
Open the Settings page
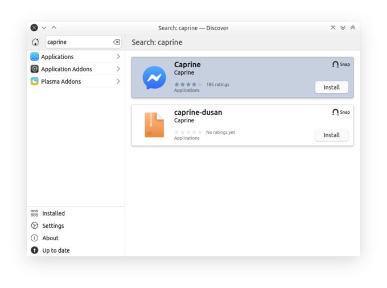[76, 225]
